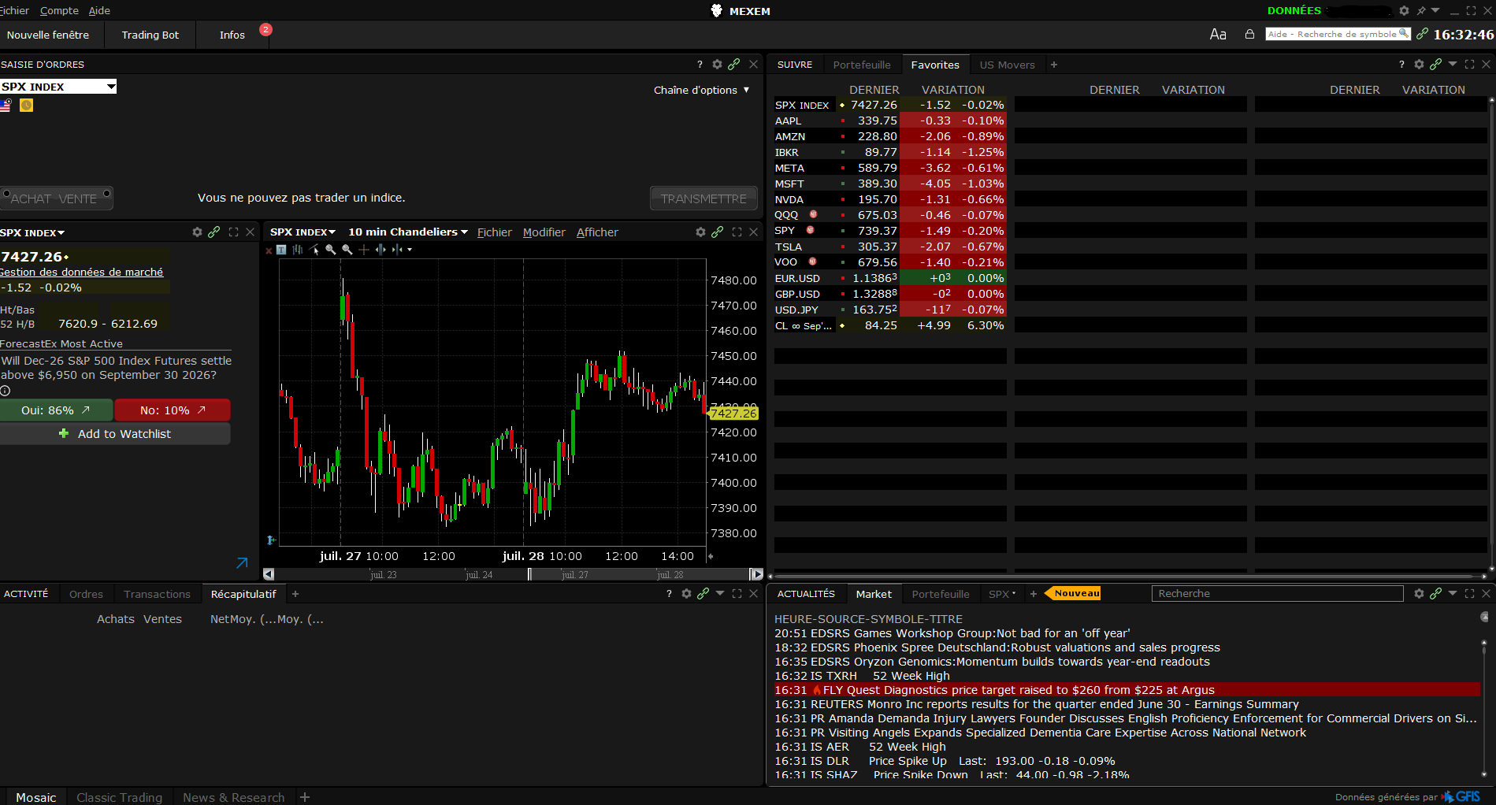Click link icon in order entry panel
The height and width of the screenshot is (805, 1496).
[x=734, y=64]
